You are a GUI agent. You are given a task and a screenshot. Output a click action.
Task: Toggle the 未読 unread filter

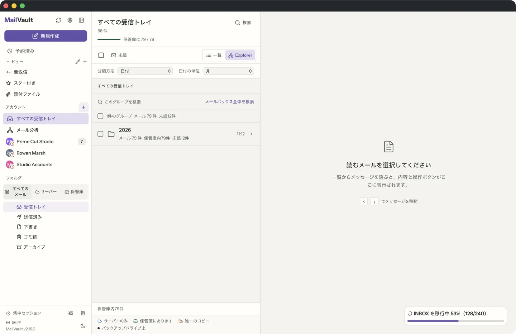click(x=119, y=55)
